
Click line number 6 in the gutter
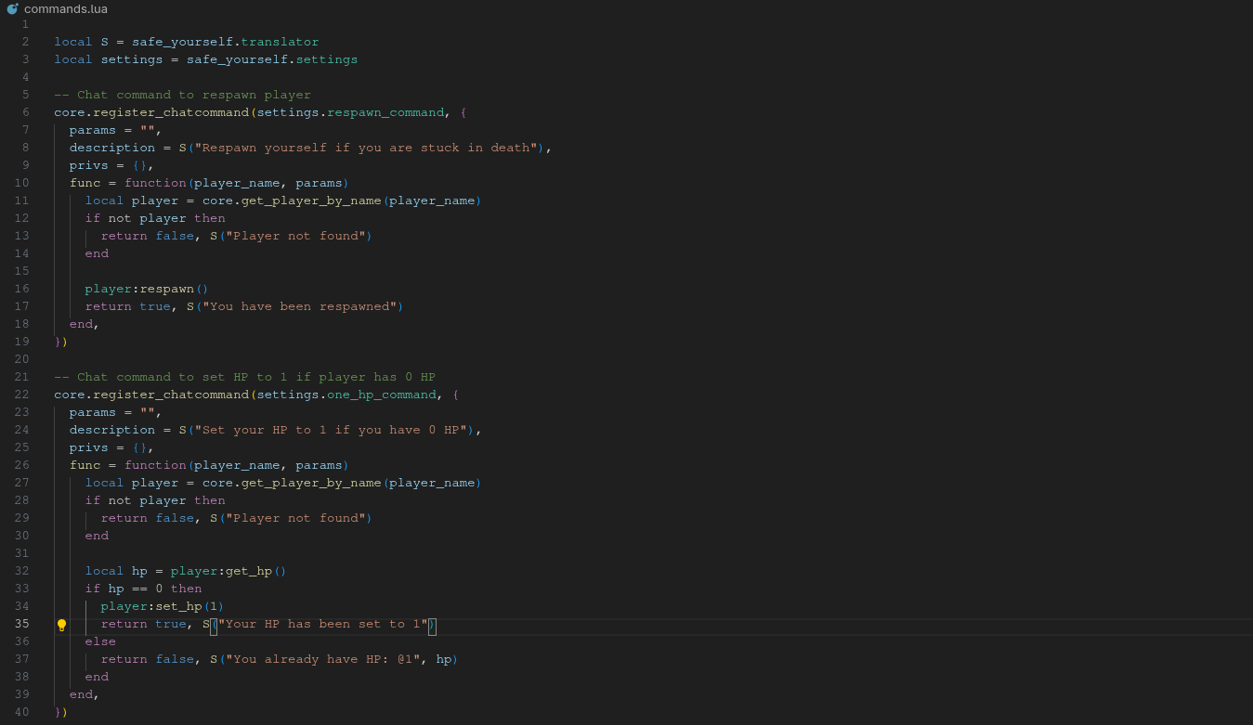(25, 112)
